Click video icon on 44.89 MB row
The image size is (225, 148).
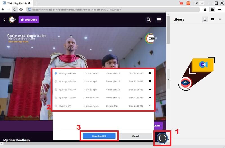(150, 97)
